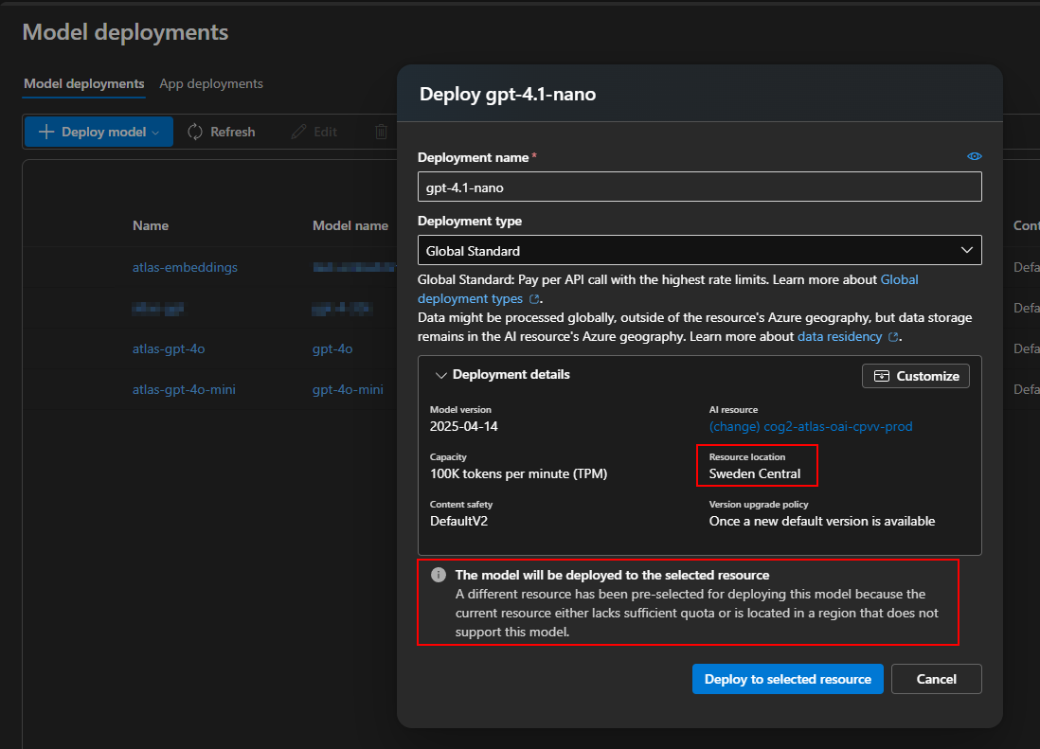
Task: Sort by the Model name column header
Action: pos(350,226)
